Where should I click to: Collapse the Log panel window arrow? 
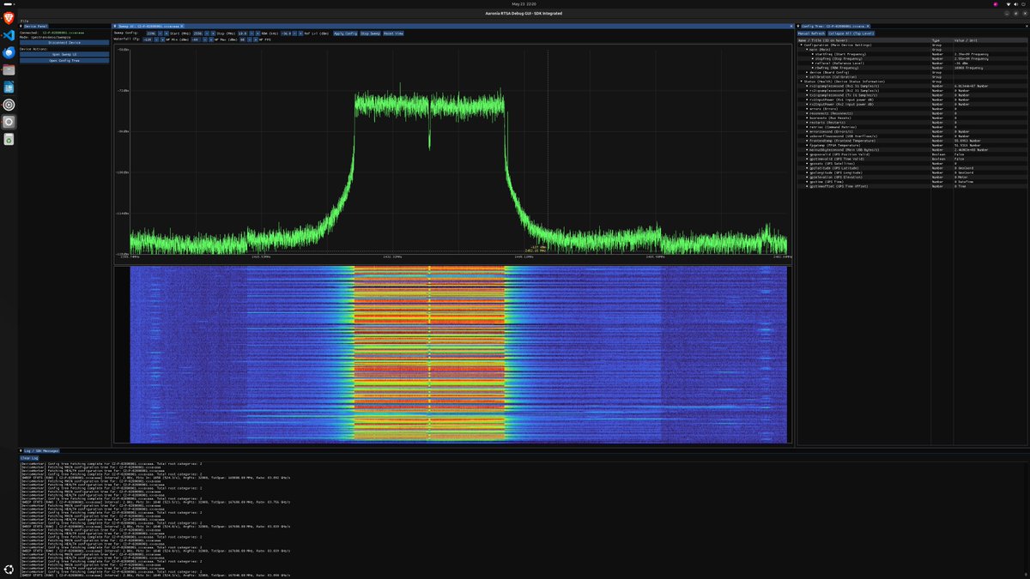coord(21,449)
